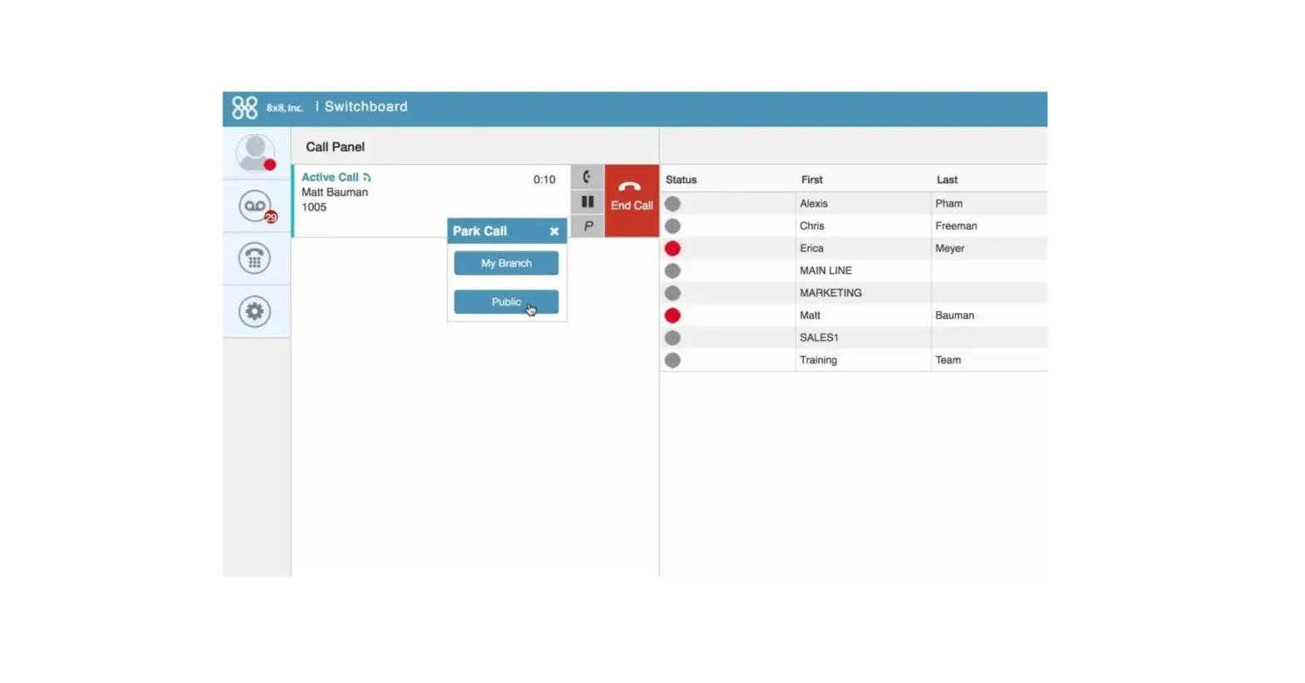Click caller name Matt Bauman in Call Panel
The width and height of the screenshot is (1305, 683).
(335, 192)
